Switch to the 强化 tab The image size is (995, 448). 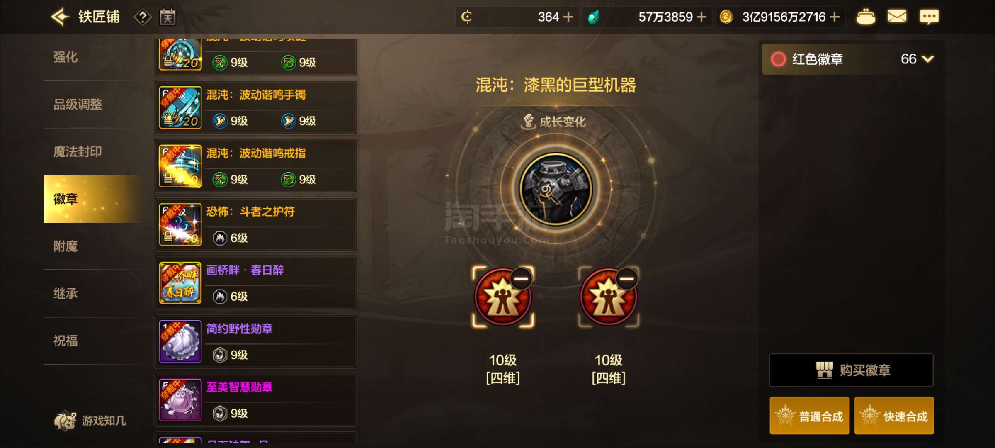66,57
